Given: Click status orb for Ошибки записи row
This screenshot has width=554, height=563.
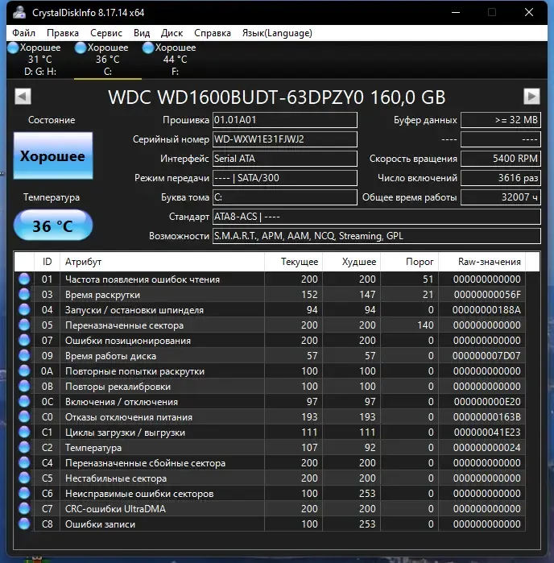Looking at the screenshot, I should coord(24,524).
